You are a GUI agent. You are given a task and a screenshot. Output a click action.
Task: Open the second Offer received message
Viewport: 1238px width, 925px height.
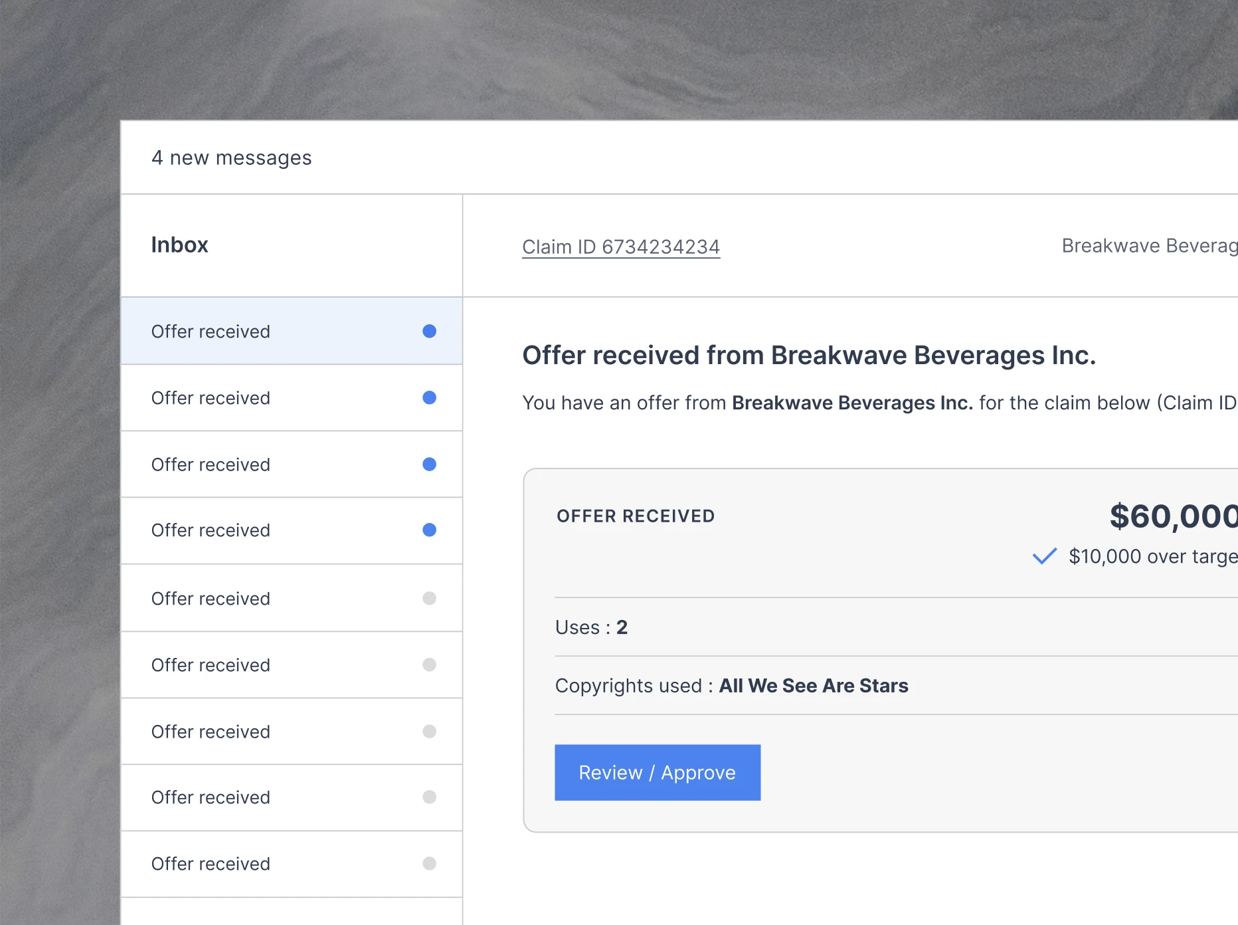tap(292, 398)
